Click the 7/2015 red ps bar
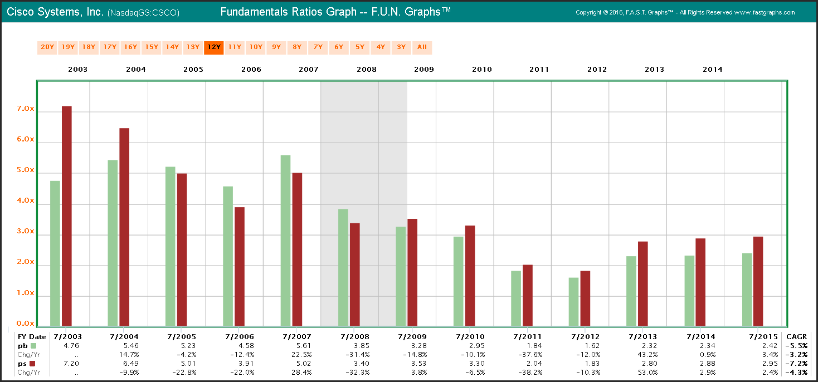818x382 pixels. tap(758, 281)
